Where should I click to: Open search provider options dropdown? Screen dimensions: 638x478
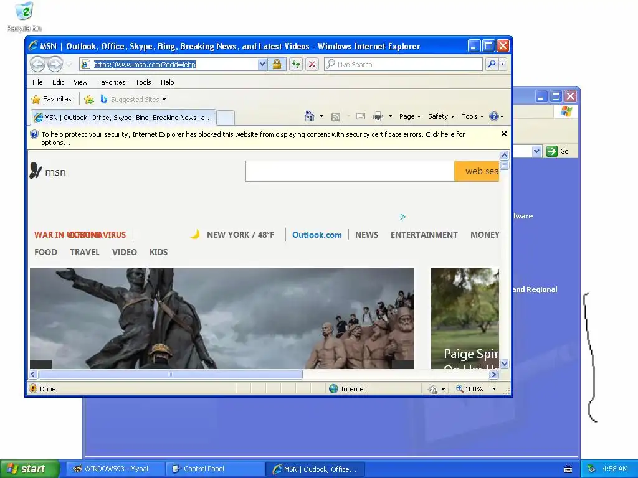tap(503, 64)
